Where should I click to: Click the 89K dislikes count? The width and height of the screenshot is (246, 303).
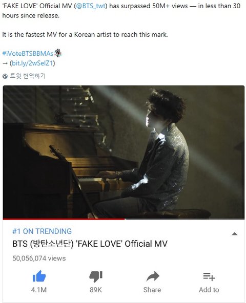96,290
